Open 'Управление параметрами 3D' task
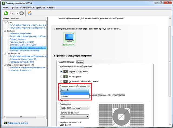The image size is (173, 128). [x=23, y=59]
